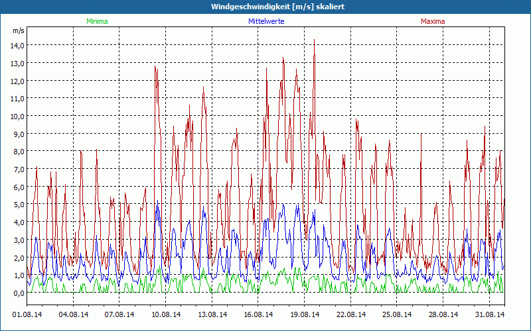The image size is (531, 331).
Task: Click the y-axis value 13,0
Action: (18, 63)
